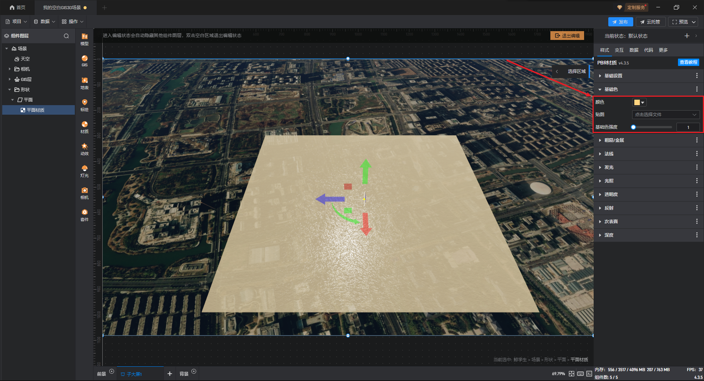
Task: Search component layers with magnifier icon
Action: [66, 36]
